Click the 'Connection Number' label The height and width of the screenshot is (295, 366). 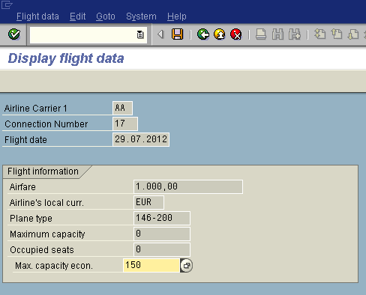pos(46,124)
